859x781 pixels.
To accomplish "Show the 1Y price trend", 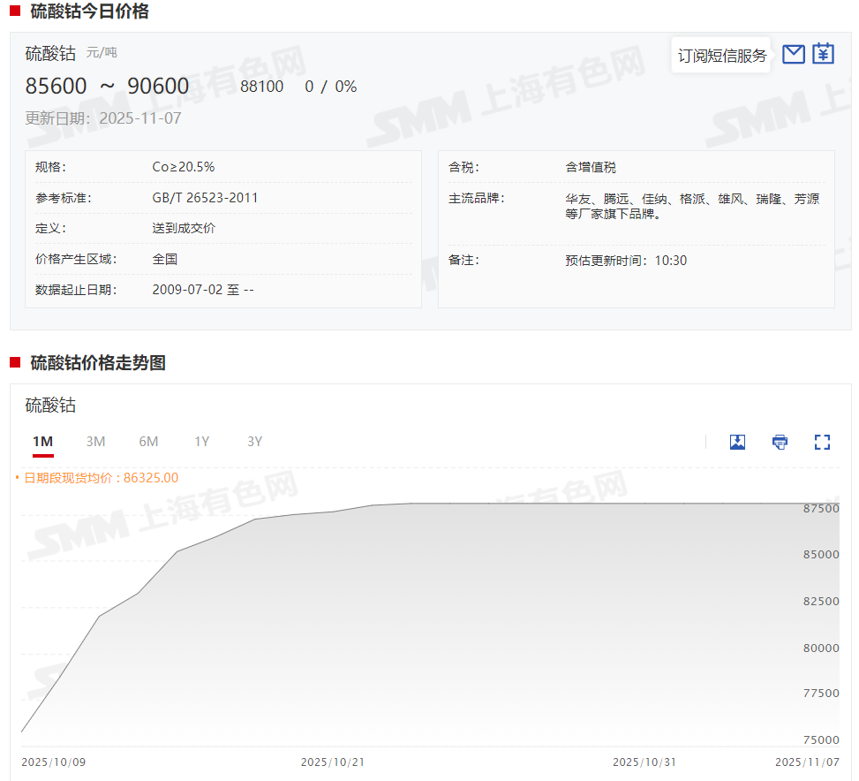I will (x=202, y=442).
